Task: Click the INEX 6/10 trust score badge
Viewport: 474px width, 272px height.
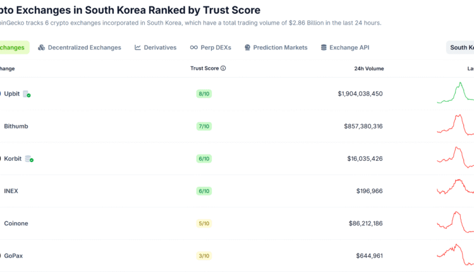Action: point(204,191)
